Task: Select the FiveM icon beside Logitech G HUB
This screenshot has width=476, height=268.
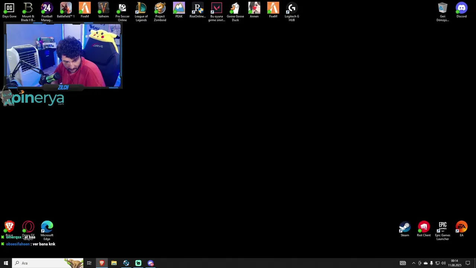Action: coord(273,10)
